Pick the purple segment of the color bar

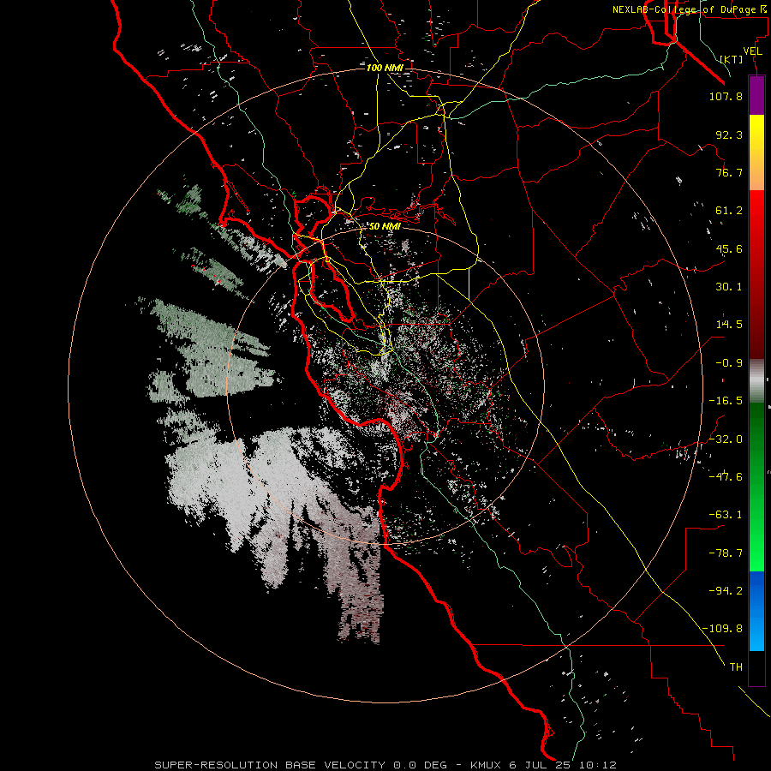click(x=756, y=95)
